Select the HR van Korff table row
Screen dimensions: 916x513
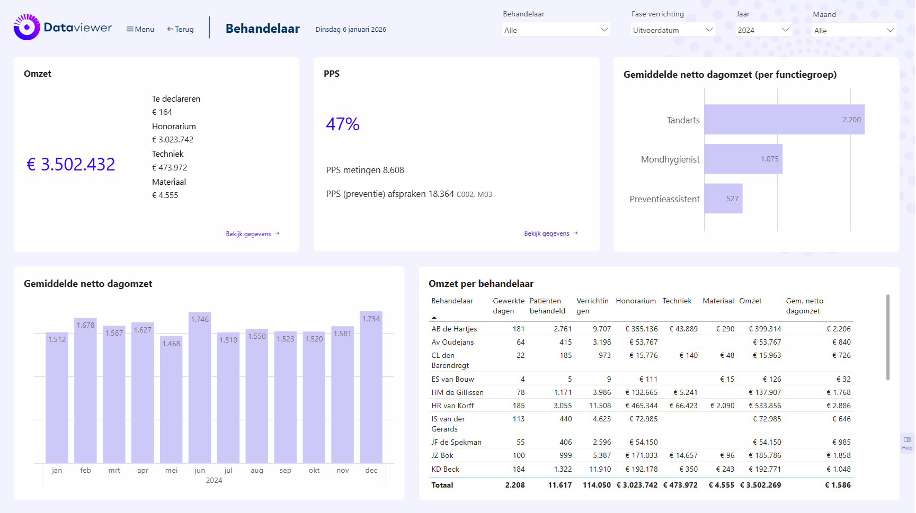pos(453,406)
